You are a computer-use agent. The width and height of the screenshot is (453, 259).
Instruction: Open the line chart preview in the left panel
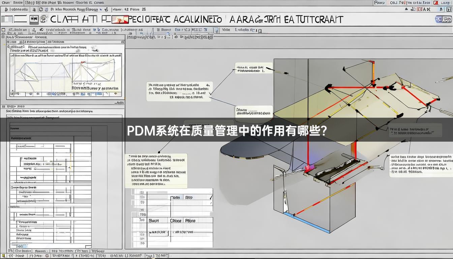click(x=66, y=75)
